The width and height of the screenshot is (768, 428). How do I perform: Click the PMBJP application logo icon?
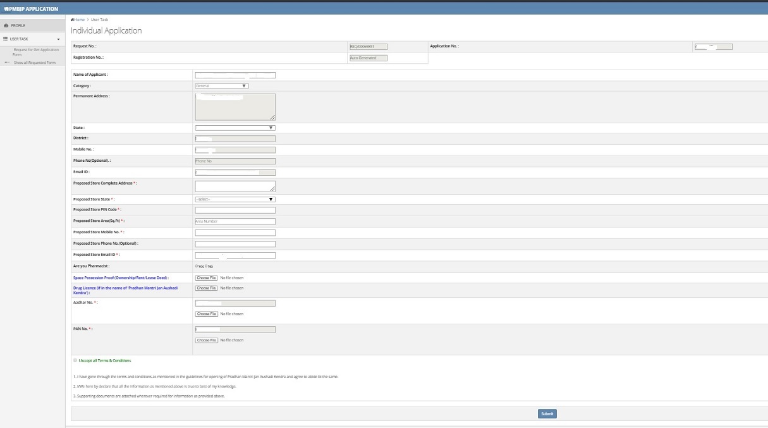point(6,8)
